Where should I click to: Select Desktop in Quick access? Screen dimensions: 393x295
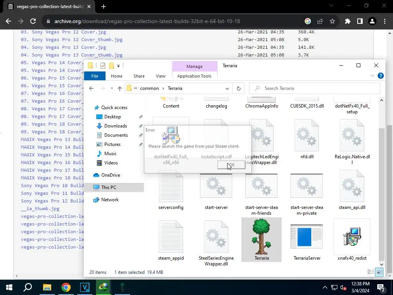click(x=112, y=117)
